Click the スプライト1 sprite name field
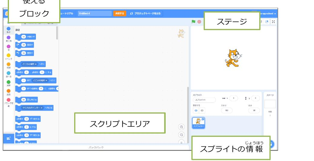Viewport: 314px width, 161px height. [x=204, y=100]
